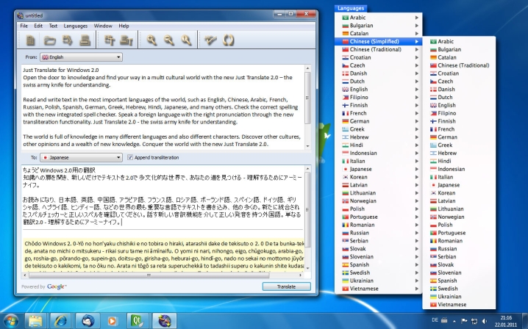This screenshot has width=528, height=329.
Task: Click the spell check checkmark icon
Action: [x=210, y=40]
